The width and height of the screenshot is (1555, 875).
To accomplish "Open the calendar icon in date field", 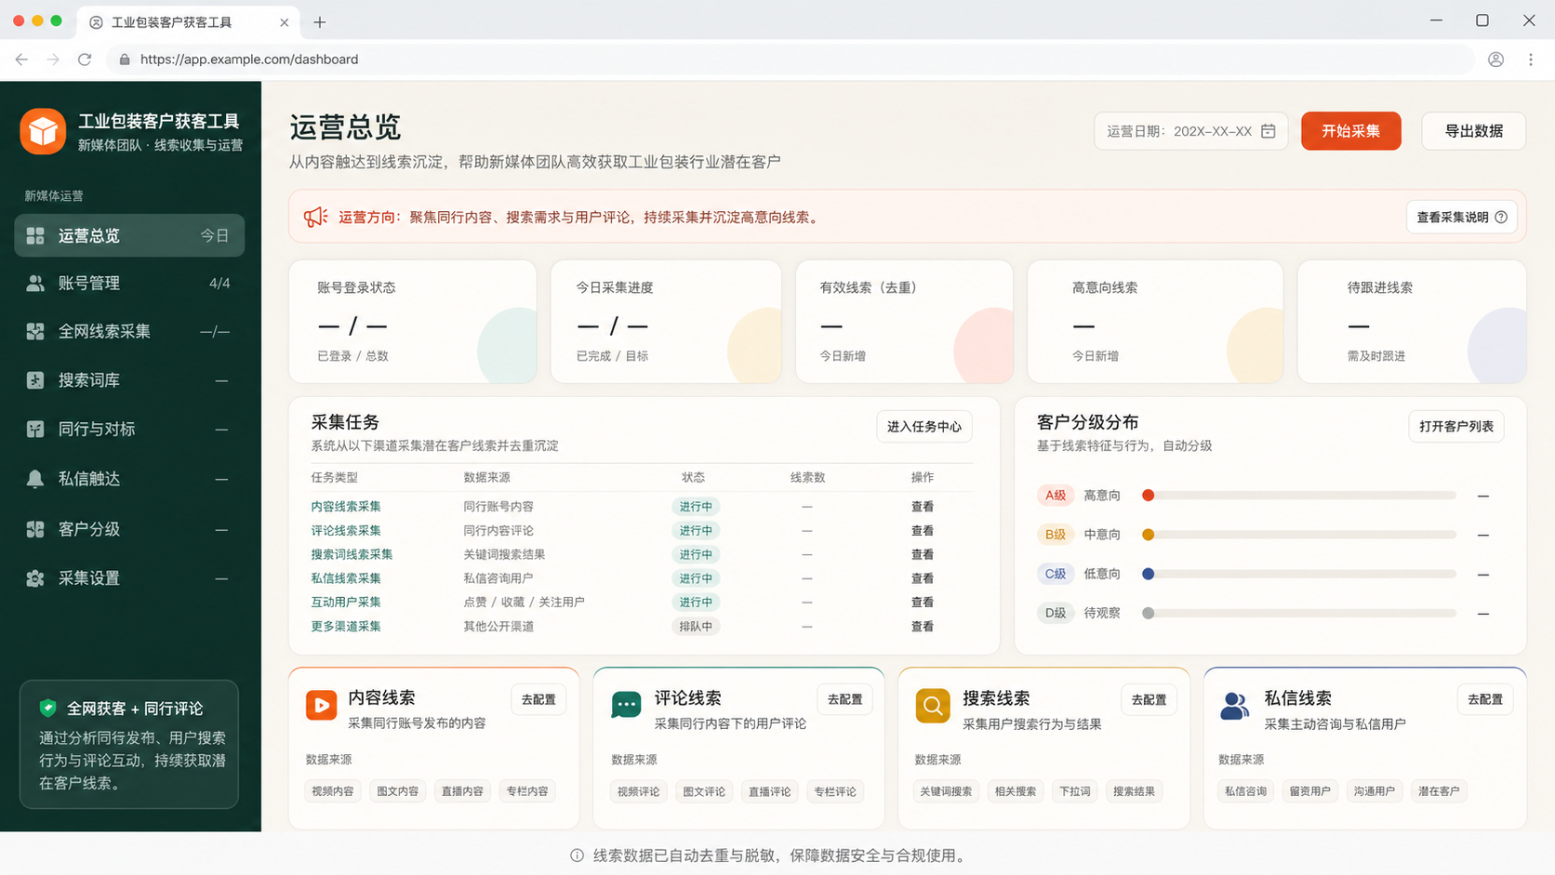I will click(x=1268, y=131).
